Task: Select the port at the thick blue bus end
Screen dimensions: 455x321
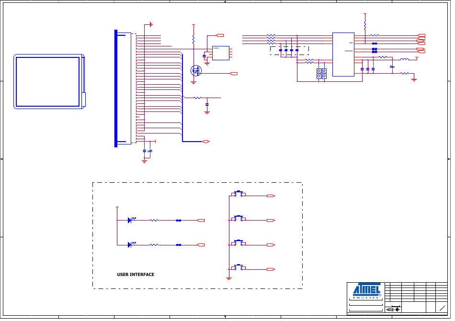Action: click(x=206, y=142)
